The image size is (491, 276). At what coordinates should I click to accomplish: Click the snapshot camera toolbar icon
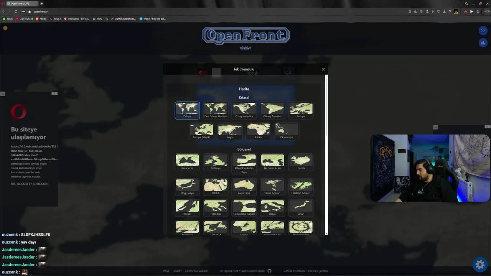[415, 11]
